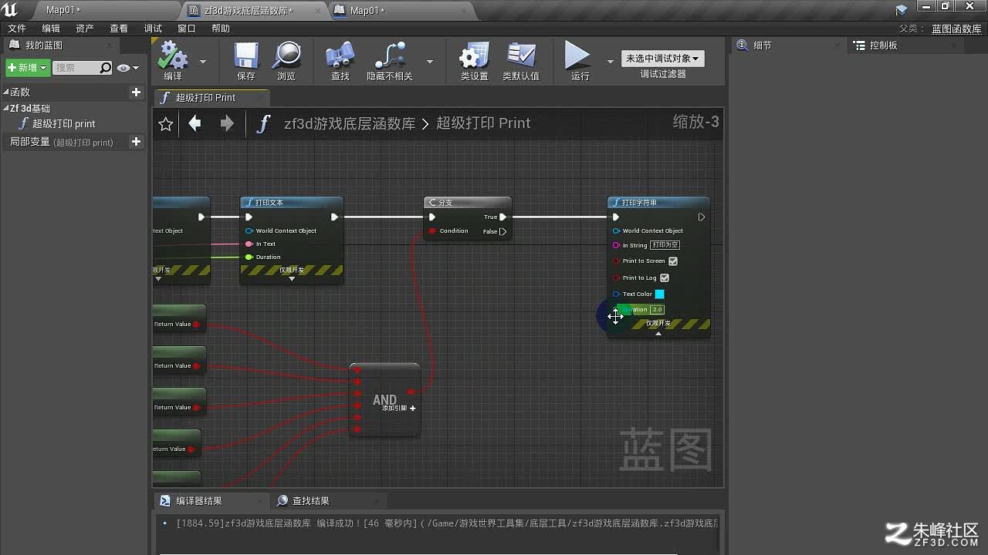
Task: Click the Find (查找) binoculars icon
Action: tap(340, 56)
